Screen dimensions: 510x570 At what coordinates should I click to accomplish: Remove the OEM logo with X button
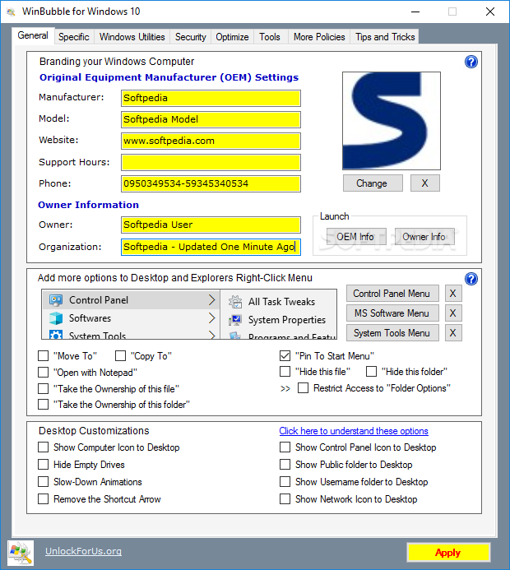point(425,183)
